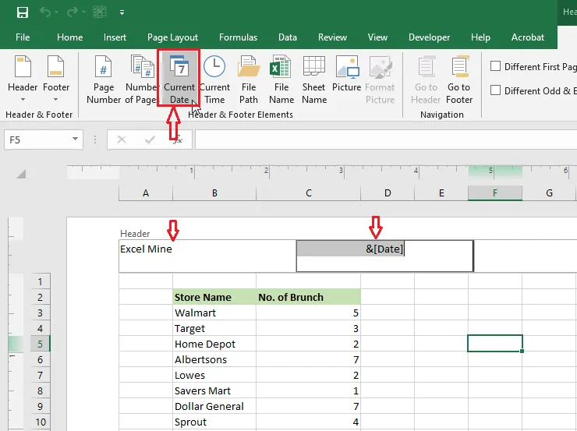This screenshot has width=577, height=431.
Task: Click the Store Name header cell
Action: [214, 297]
